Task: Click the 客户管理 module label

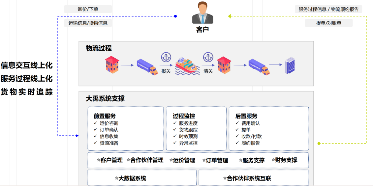Action: click(111, 160)
